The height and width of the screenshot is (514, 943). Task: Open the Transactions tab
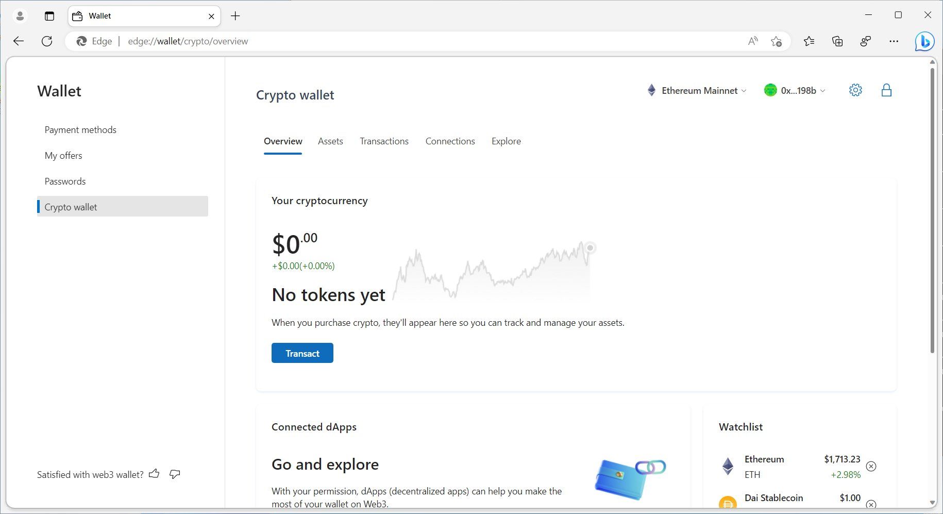click(x=384, y=141)
